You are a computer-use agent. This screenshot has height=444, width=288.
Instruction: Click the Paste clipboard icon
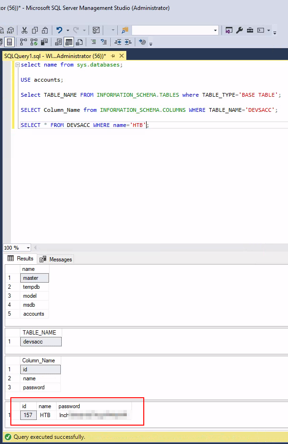tap(45, 30)
